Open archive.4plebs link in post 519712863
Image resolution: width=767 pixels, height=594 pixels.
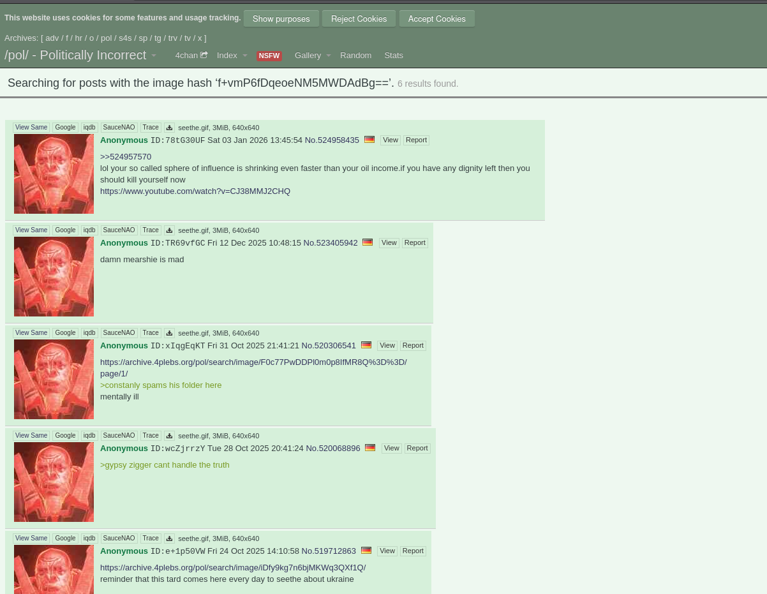[233, 568]
